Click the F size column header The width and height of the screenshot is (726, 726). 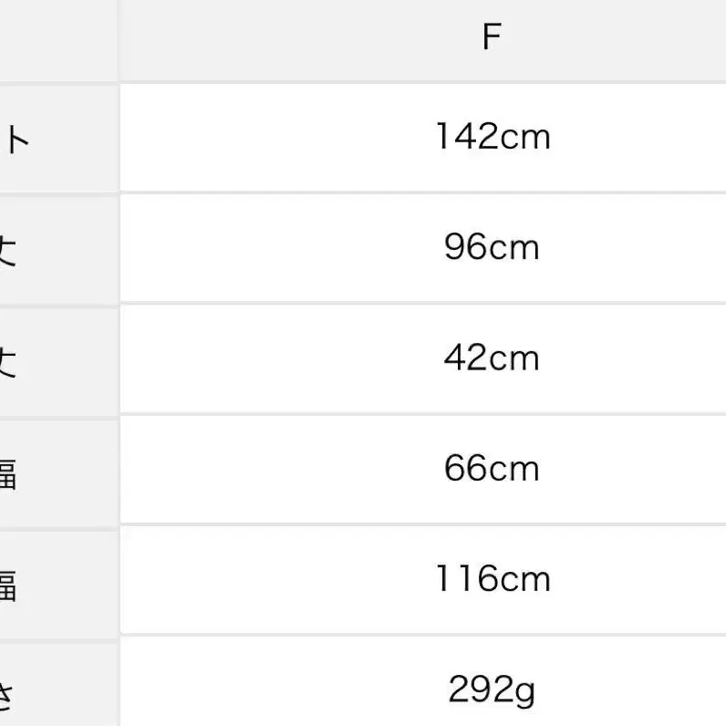tap(492, 37)
